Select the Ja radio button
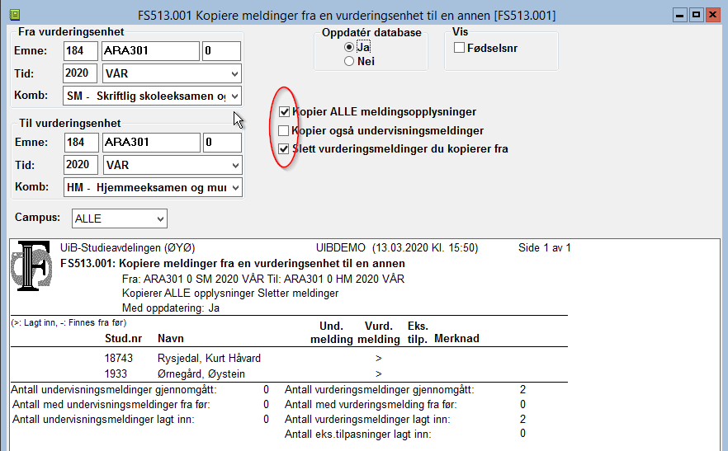The image size is (728, 451). coord(349,47)
